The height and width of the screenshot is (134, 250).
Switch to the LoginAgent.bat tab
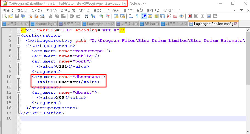click(99, 24)
